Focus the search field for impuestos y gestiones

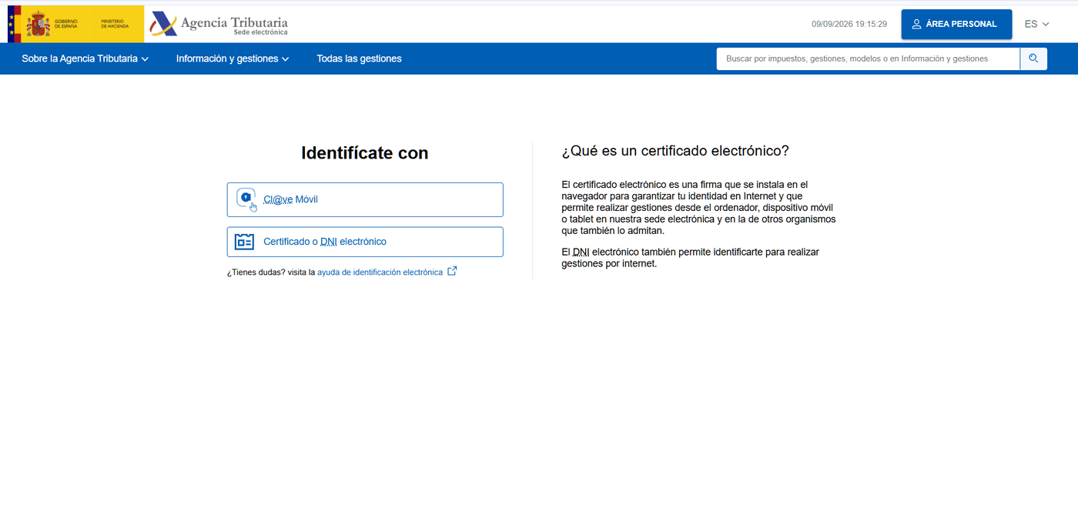point(868,59)
